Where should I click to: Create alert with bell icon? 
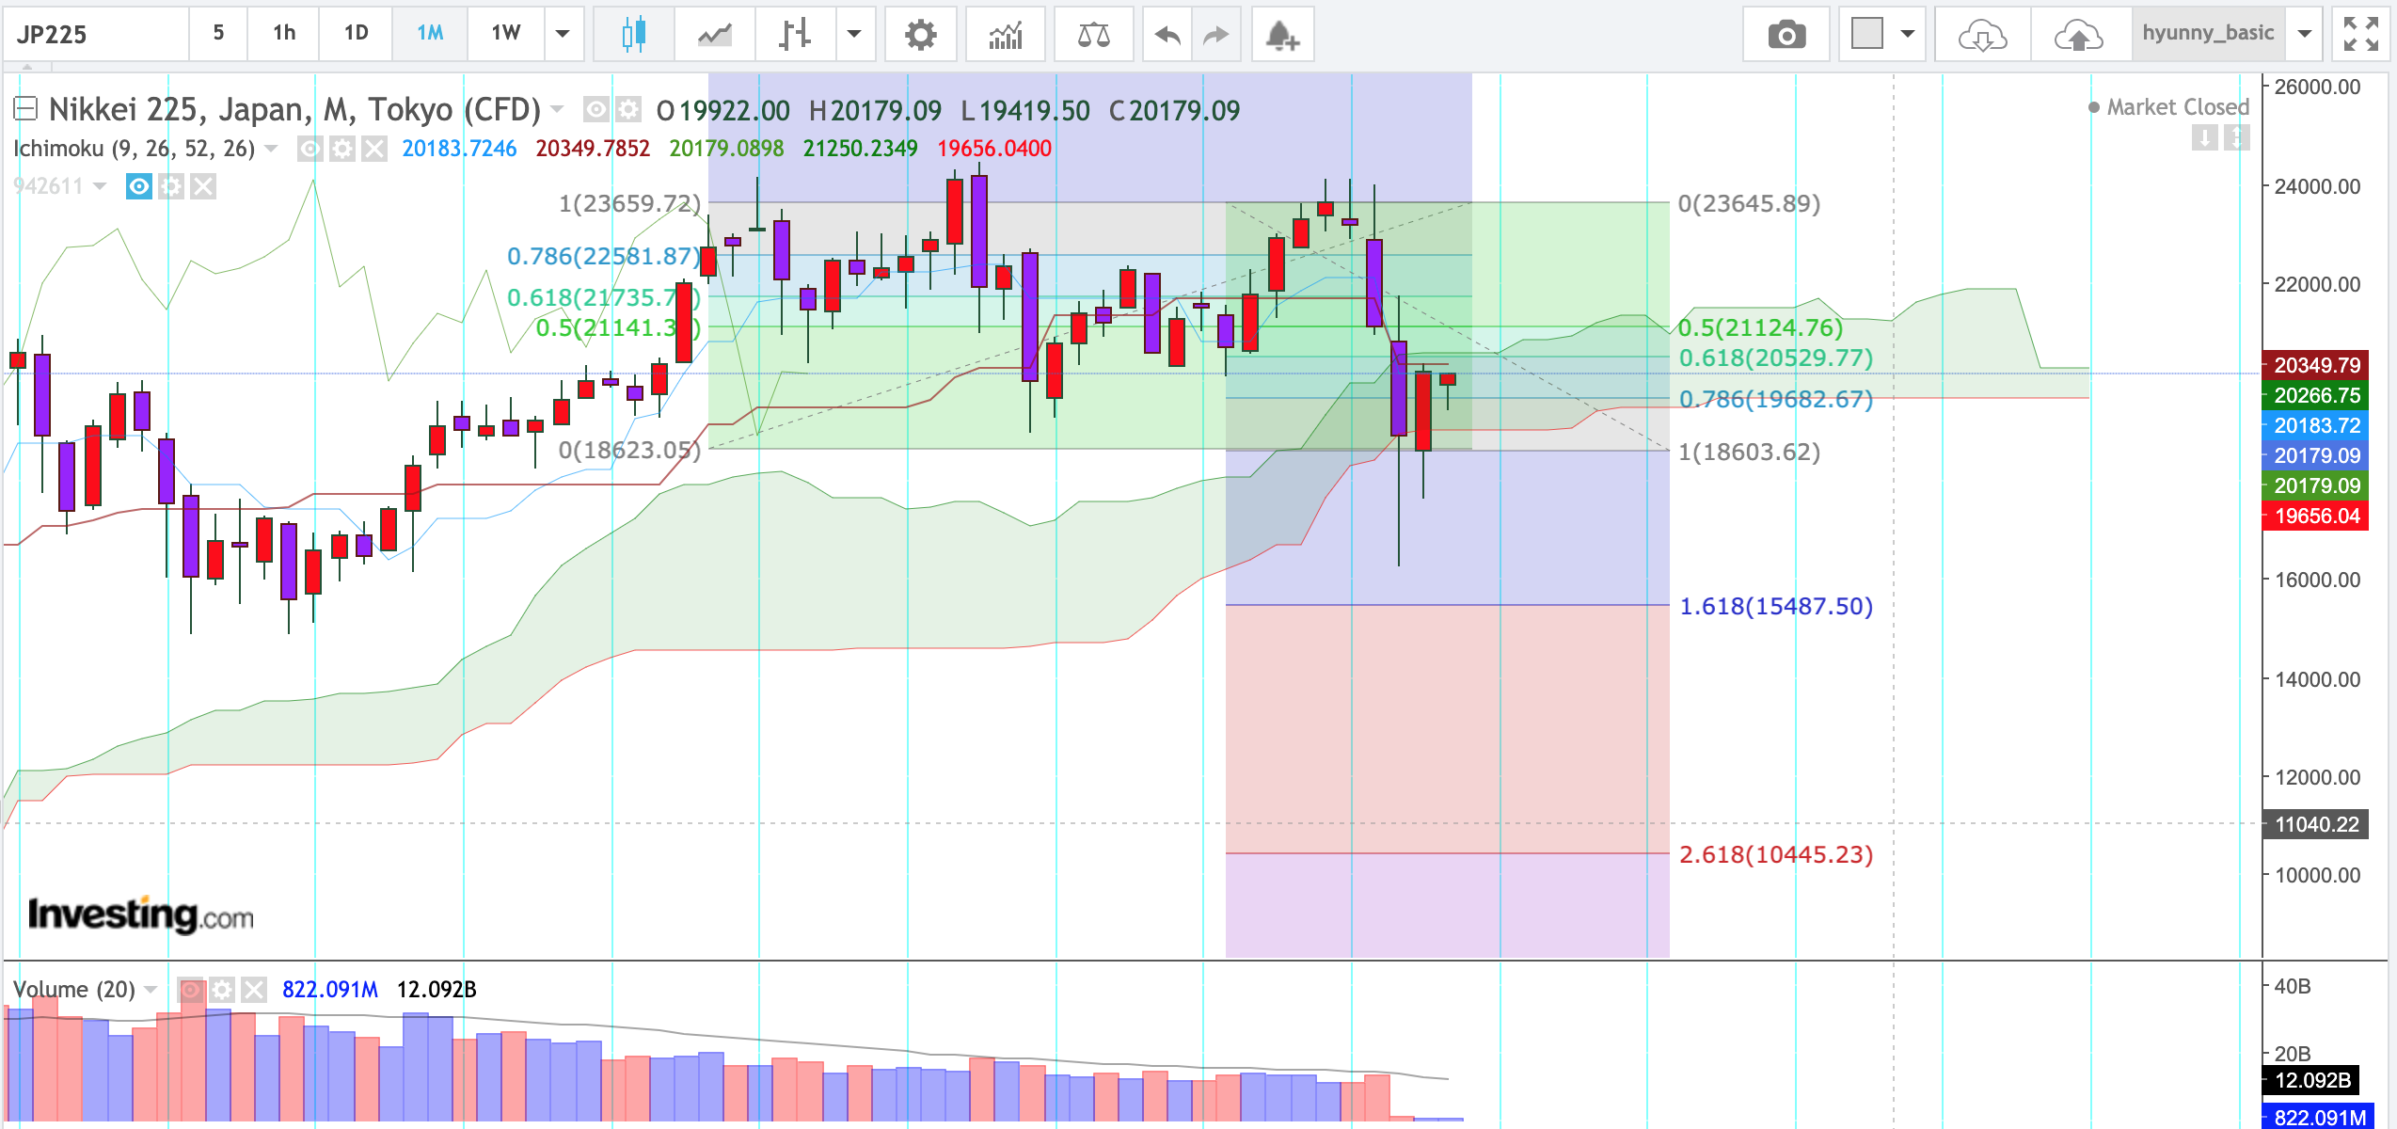click(1281, 35)
